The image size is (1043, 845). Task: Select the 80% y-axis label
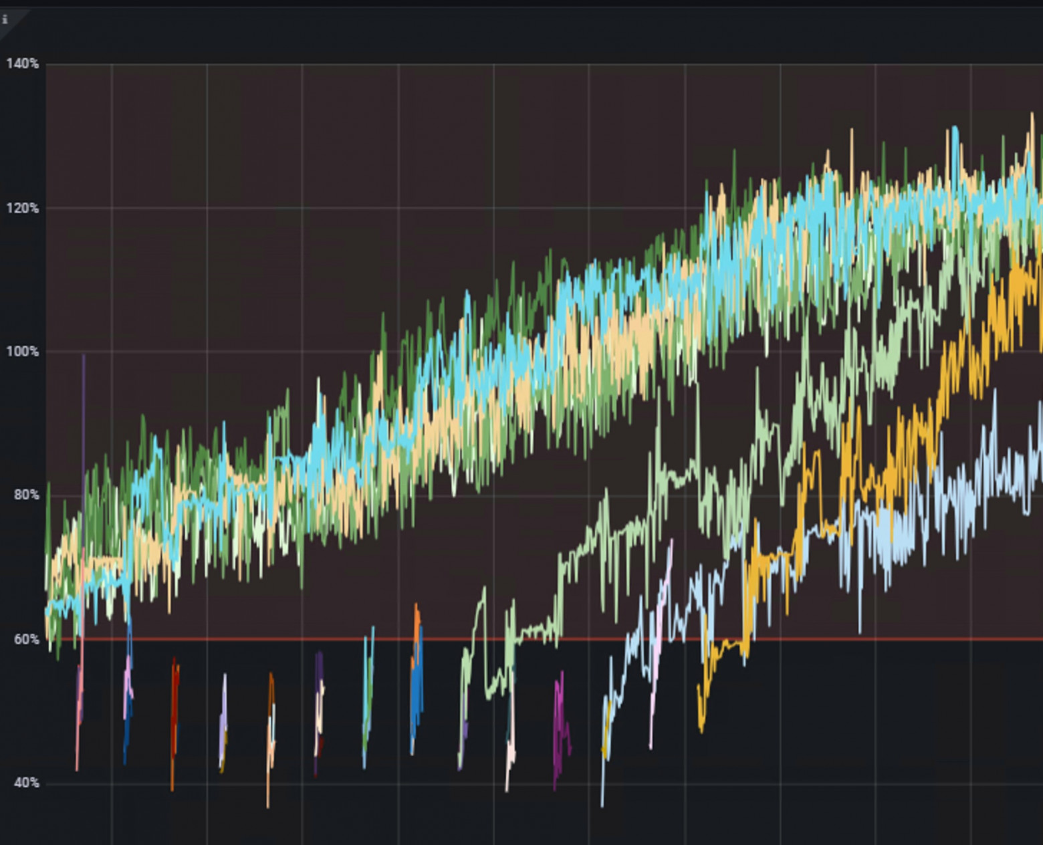pyautogui.click(x=27, y=495)
